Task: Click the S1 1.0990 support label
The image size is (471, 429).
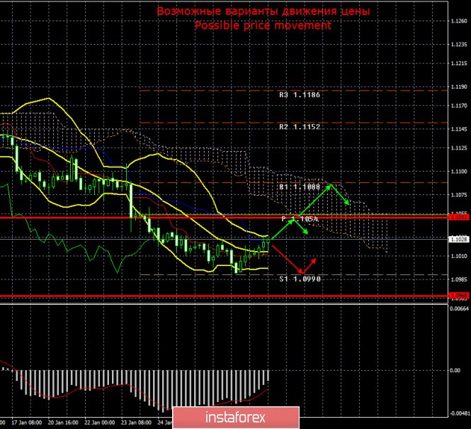Action: [300, 279]
